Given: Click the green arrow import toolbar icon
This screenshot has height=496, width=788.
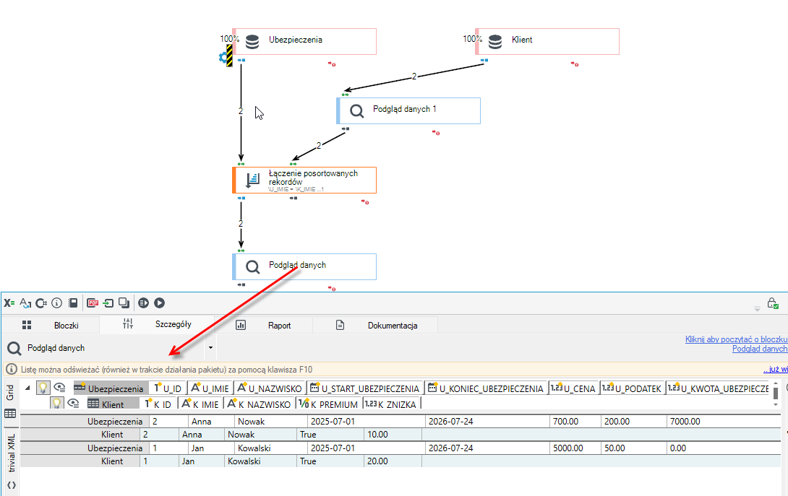Looking at the screenshot, I should [x=108, y=303].
